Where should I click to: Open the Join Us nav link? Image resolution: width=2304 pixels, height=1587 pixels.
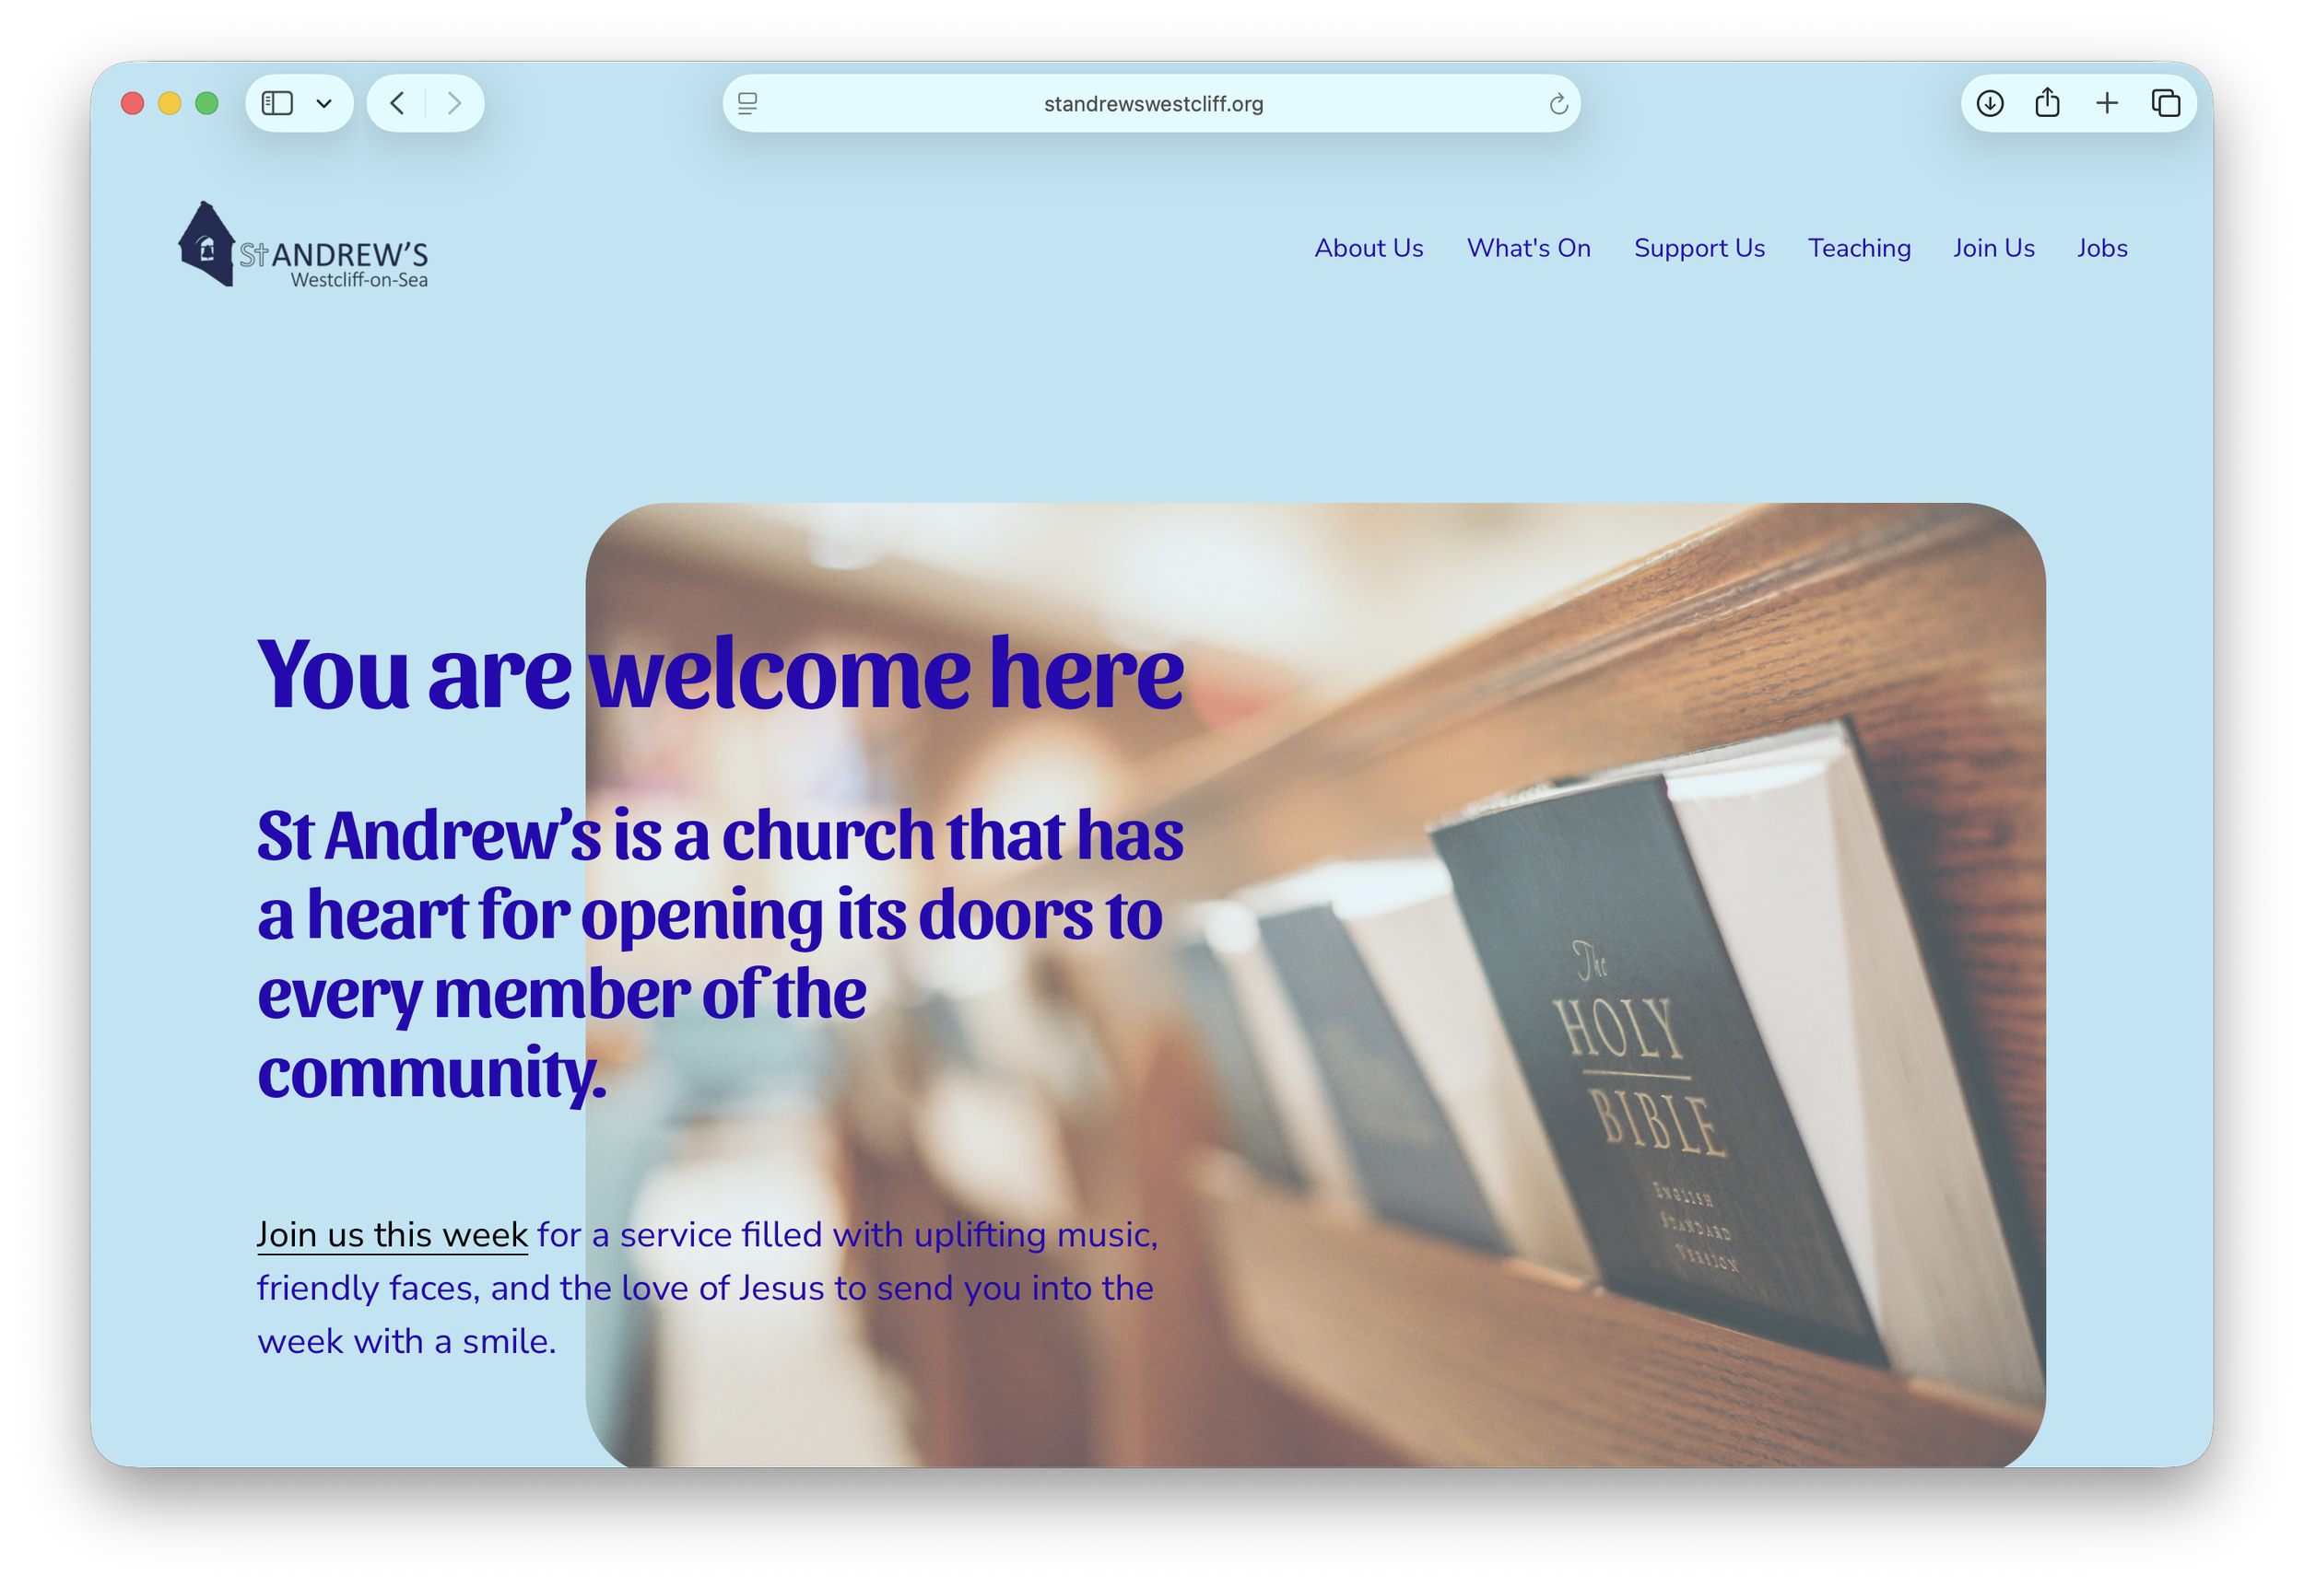[1993, 249]
